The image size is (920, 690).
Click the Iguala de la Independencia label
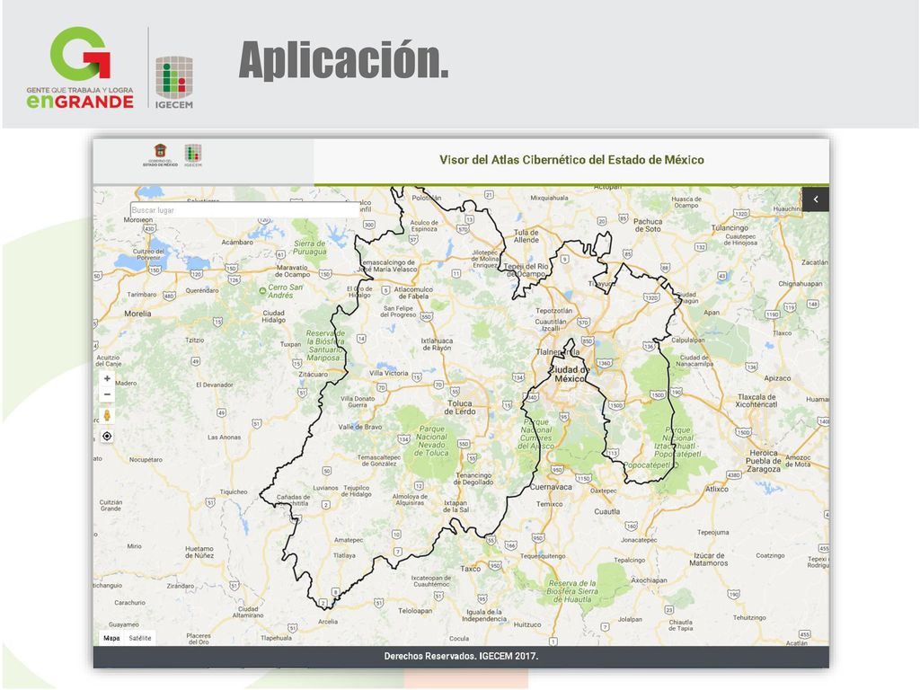click(484, 615)
